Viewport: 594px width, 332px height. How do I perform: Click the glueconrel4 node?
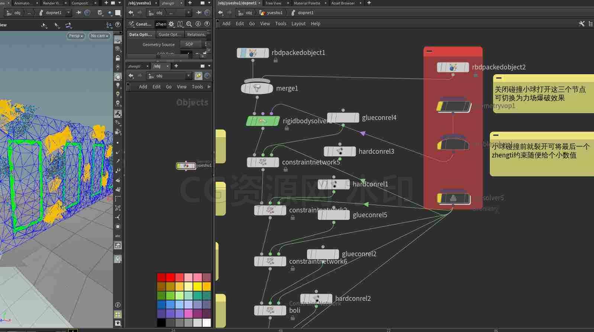point(343,118)
